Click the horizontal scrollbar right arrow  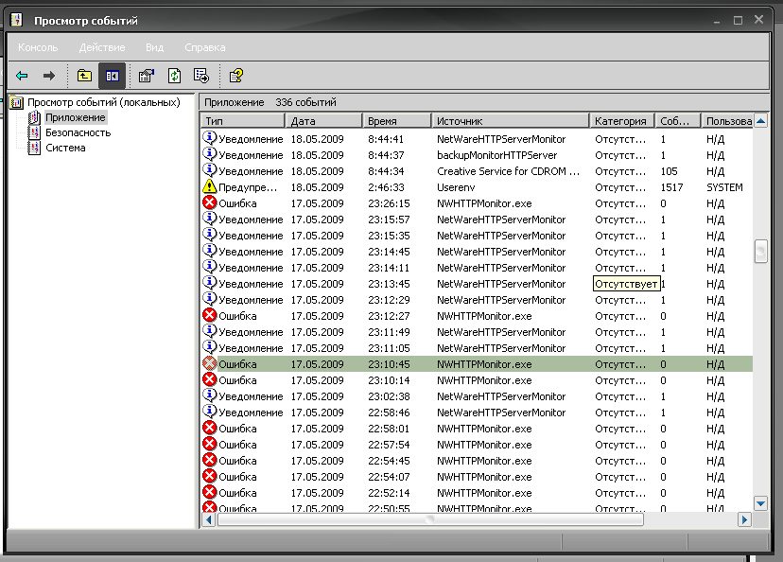point(744,519)
